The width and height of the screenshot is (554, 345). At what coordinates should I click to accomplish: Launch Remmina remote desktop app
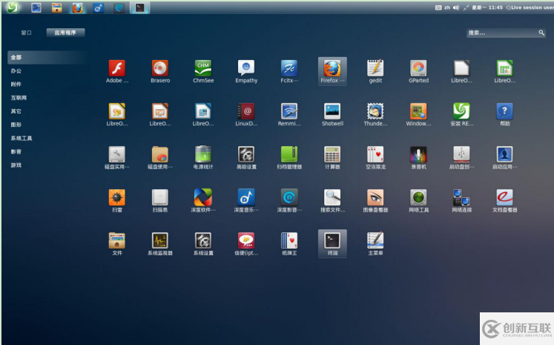[289, 111]
